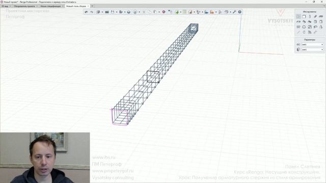Screen dimensions: 326x183
Task: Print using the printer icon
Action: (129, 12)
